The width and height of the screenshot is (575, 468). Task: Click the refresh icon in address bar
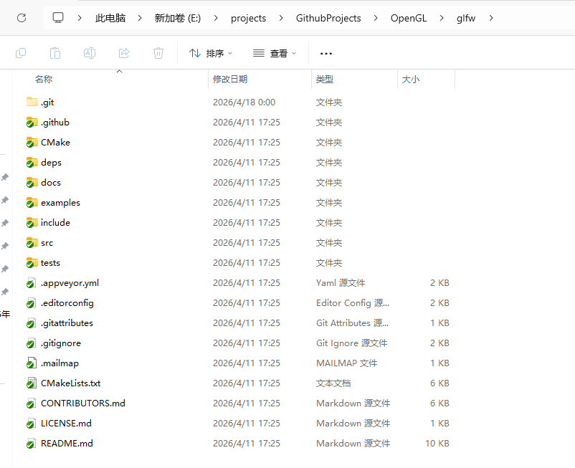point(22,18)
